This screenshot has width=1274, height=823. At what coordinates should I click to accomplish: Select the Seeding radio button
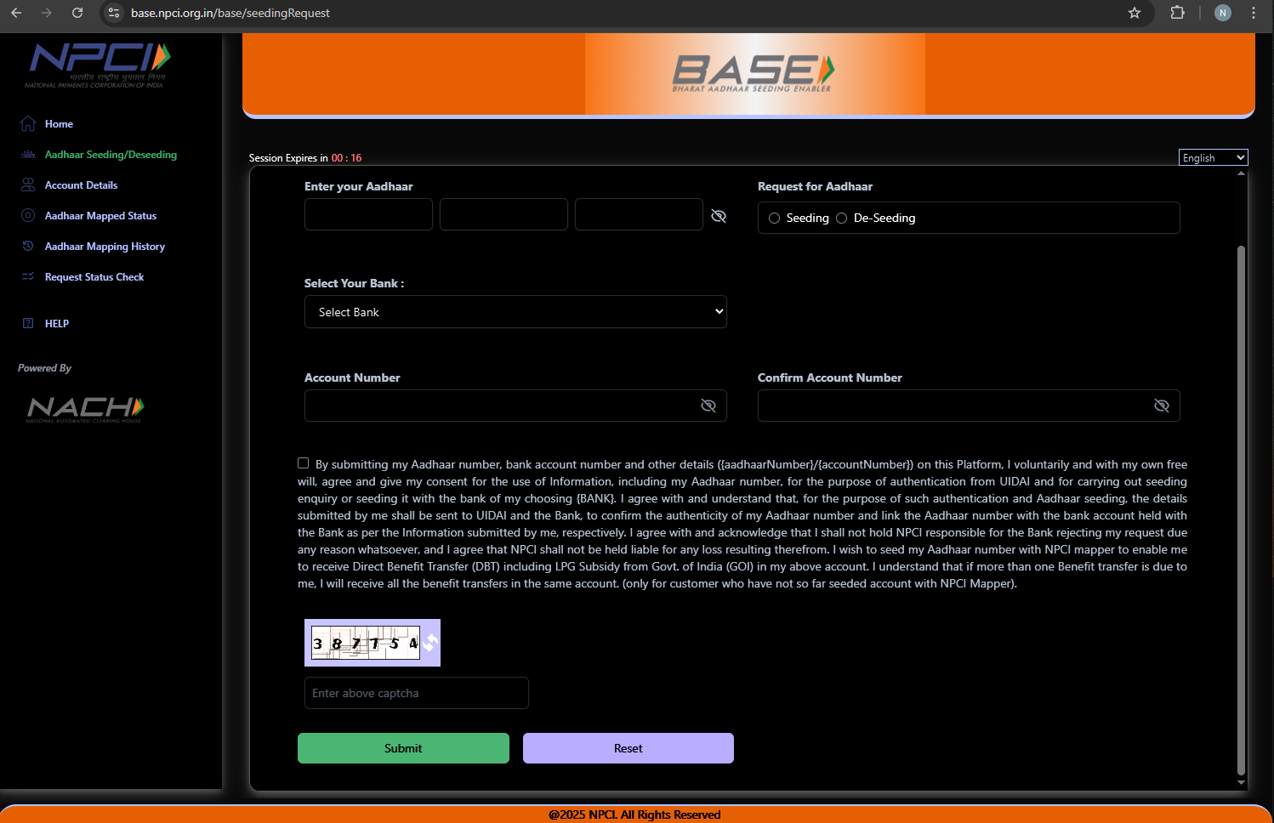coord(774,219)
